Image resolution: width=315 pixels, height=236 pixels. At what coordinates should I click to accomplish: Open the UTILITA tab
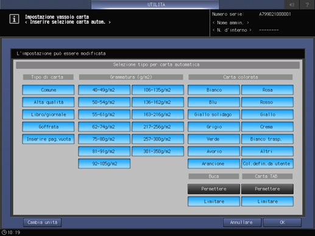tap(155, 4)
